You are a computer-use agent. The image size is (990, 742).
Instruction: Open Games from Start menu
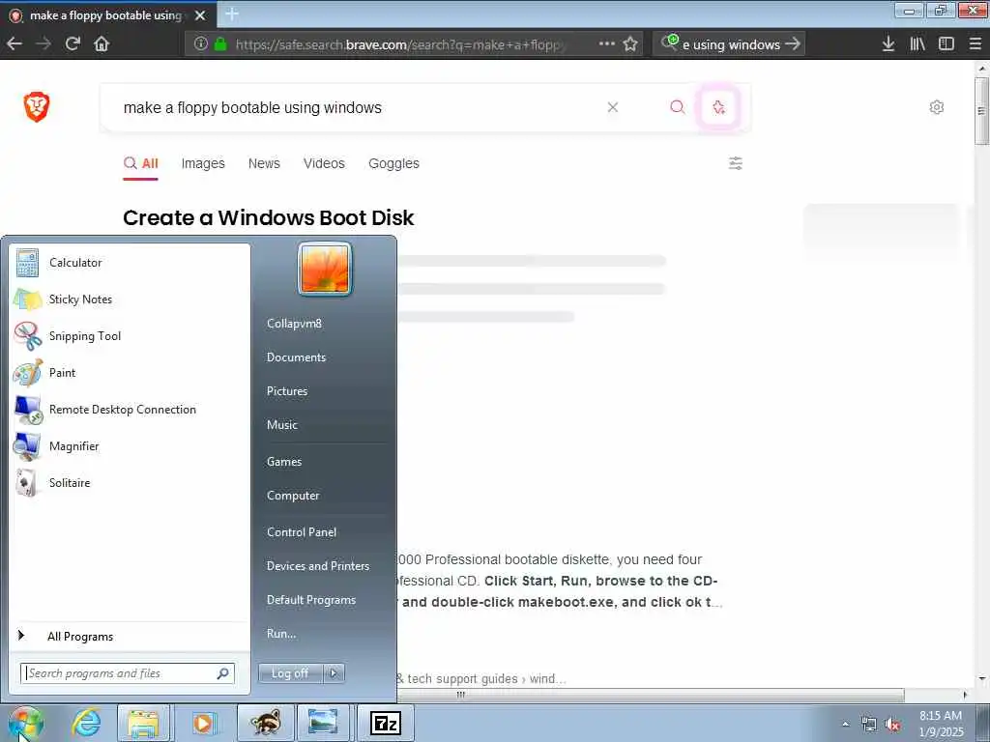point(284,462)
